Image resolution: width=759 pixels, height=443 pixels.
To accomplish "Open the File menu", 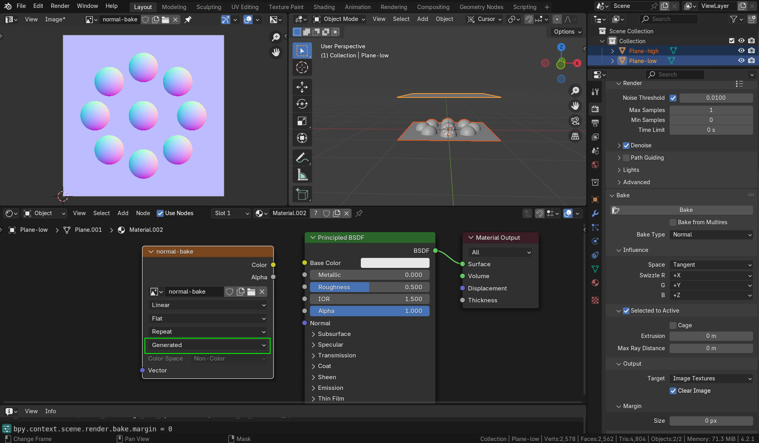I will 21,6.
